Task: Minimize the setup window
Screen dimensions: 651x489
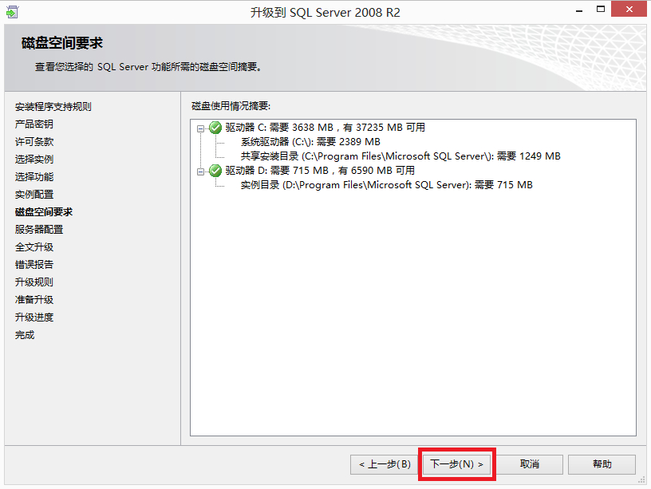Action: pos(579,10)
